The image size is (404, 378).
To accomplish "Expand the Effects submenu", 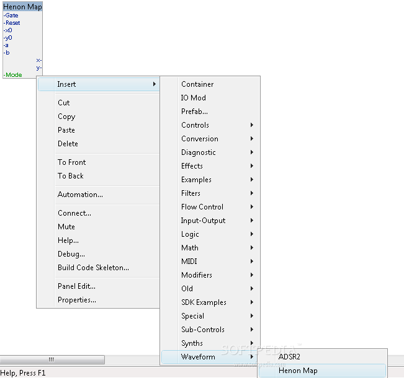I will coord(210,166).
